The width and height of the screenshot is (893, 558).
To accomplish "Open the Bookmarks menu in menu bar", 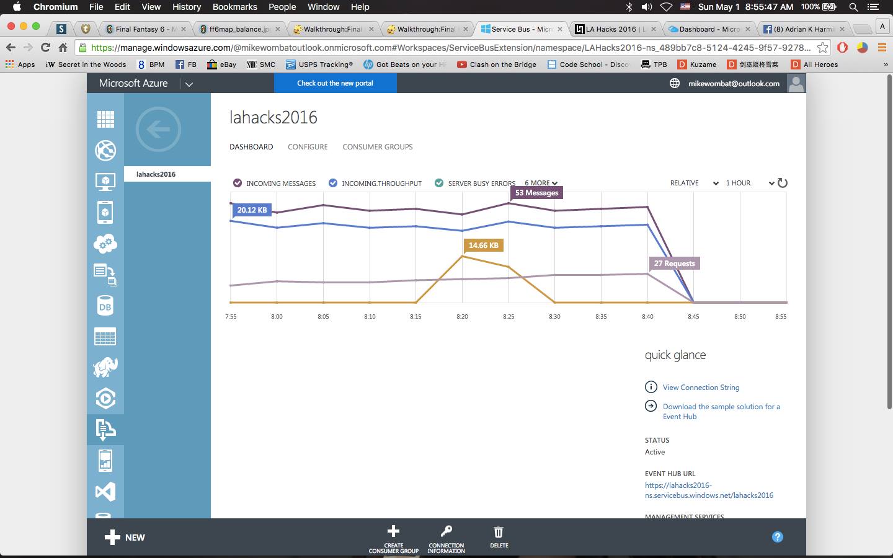I will 235,7.
